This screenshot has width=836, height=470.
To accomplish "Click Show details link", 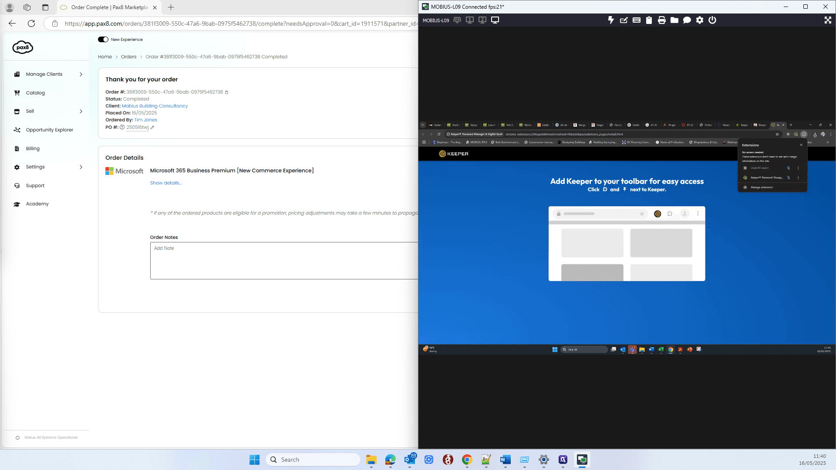I will coord(166,183).
